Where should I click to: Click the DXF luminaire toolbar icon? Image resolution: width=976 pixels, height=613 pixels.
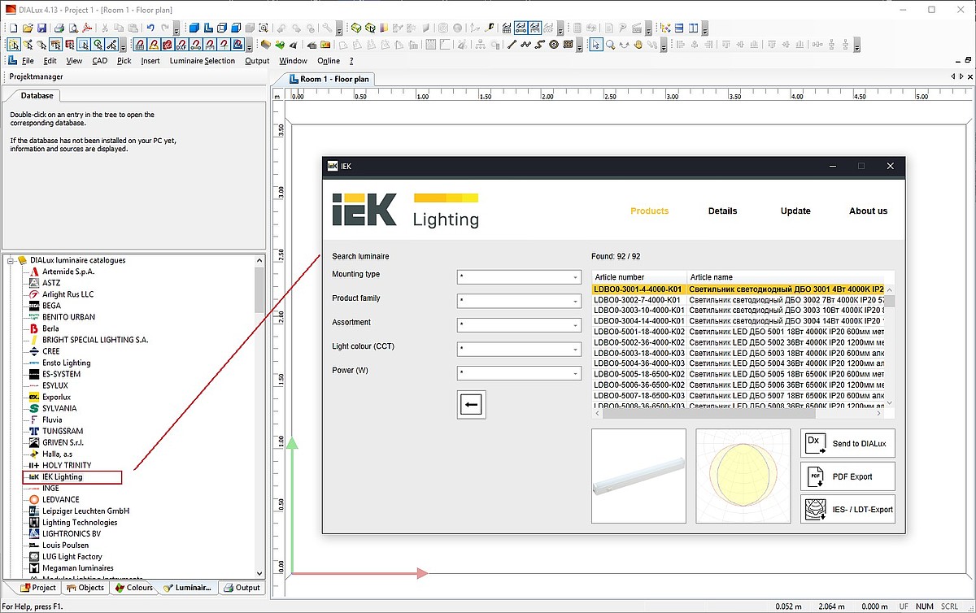[181, 45]
